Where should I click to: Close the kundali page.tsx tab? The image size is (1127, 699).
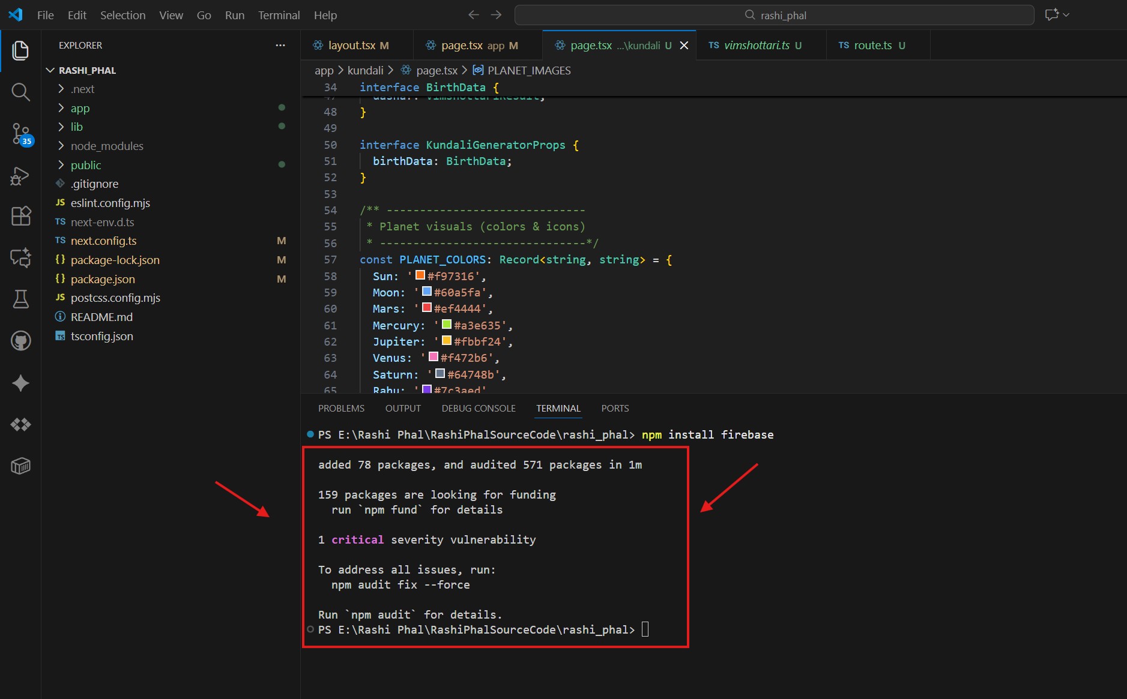click(x=684, y=46)
